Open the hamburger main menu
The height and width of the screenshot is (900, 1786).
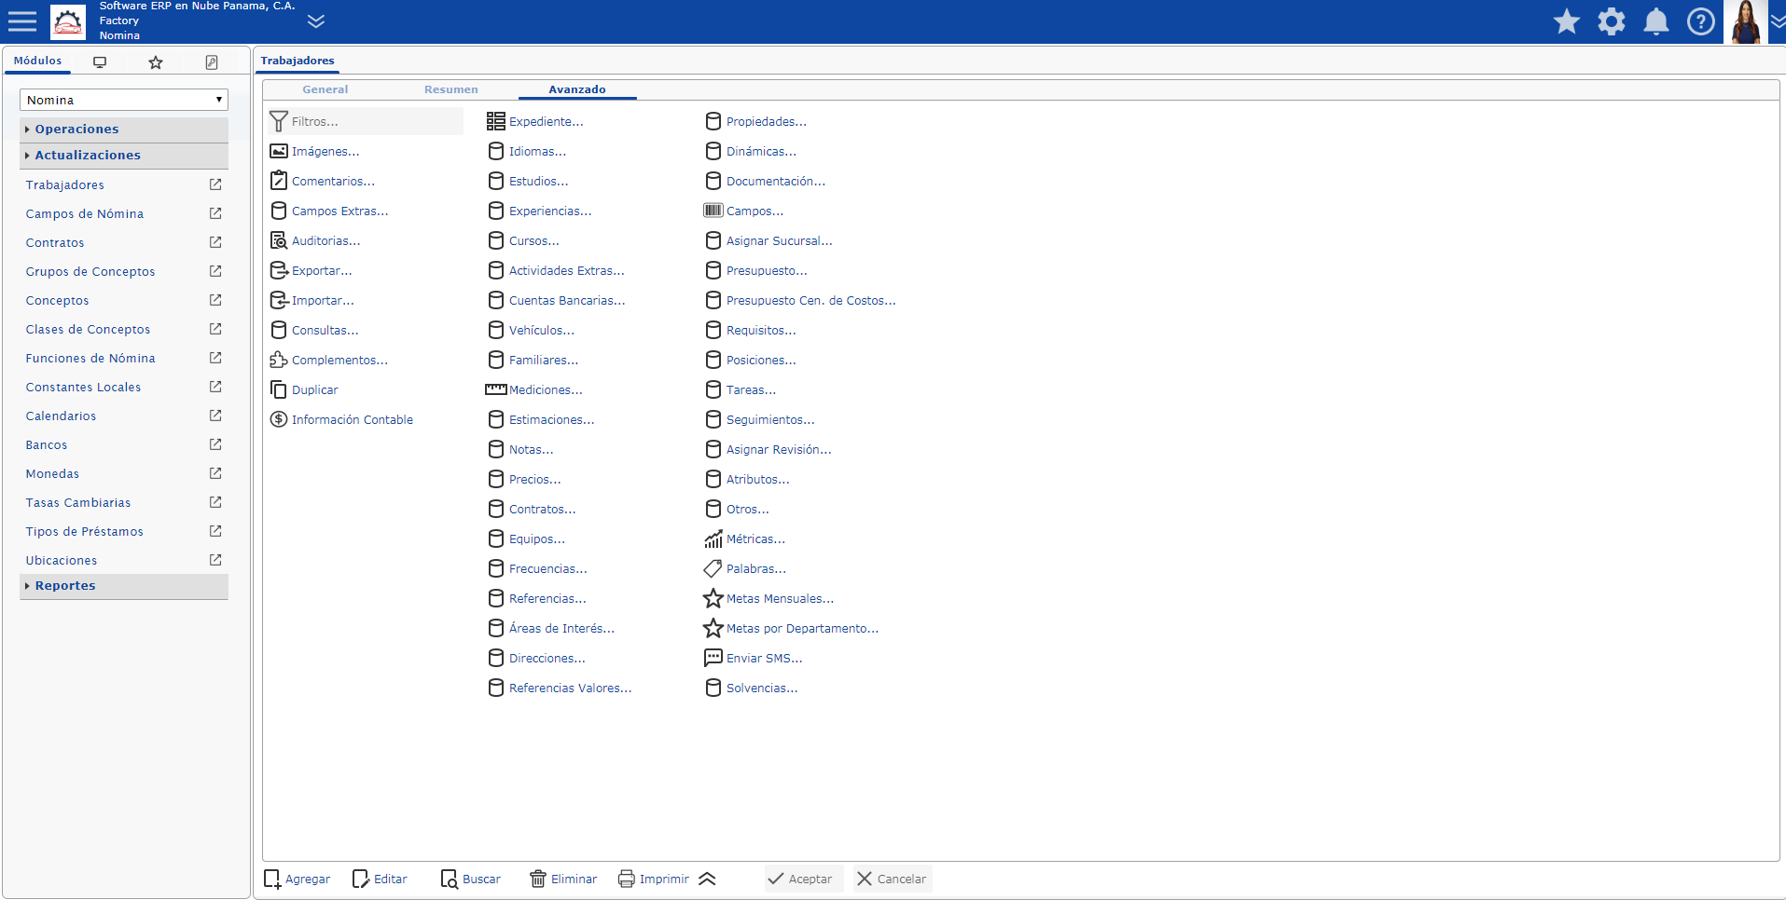click(x=22, y=21)
